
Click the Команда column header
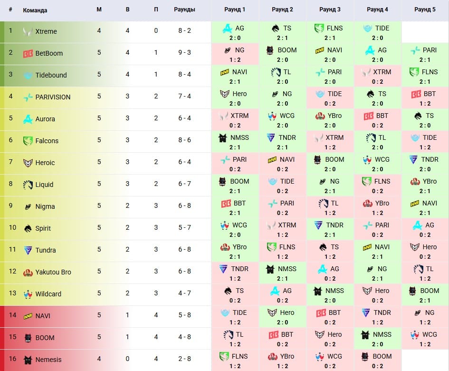click(35, 10)
